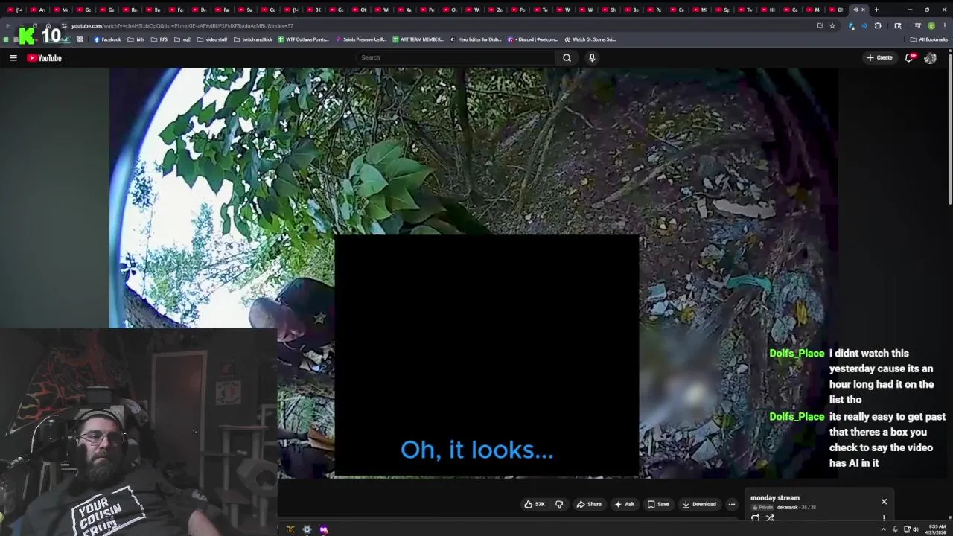953x536 pixels.
Task: Open the ART TEAM MEMBER bookmark
Action: pyautogui.click(x=418, y=39)
